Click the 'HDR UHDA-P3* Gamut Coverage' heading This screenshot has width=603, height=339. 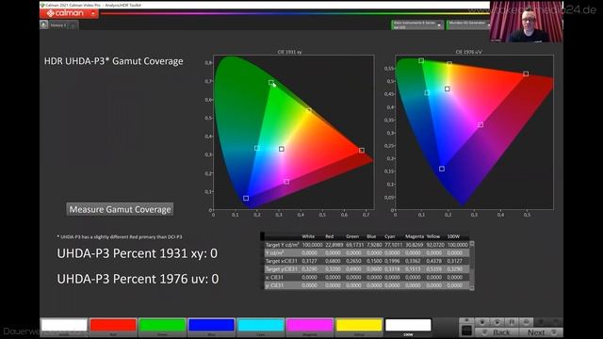pos(113,61)
